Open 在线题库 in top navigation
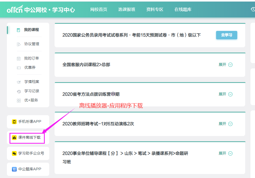The height and width of the screenshot is (178, 255). tap(183, 10)
